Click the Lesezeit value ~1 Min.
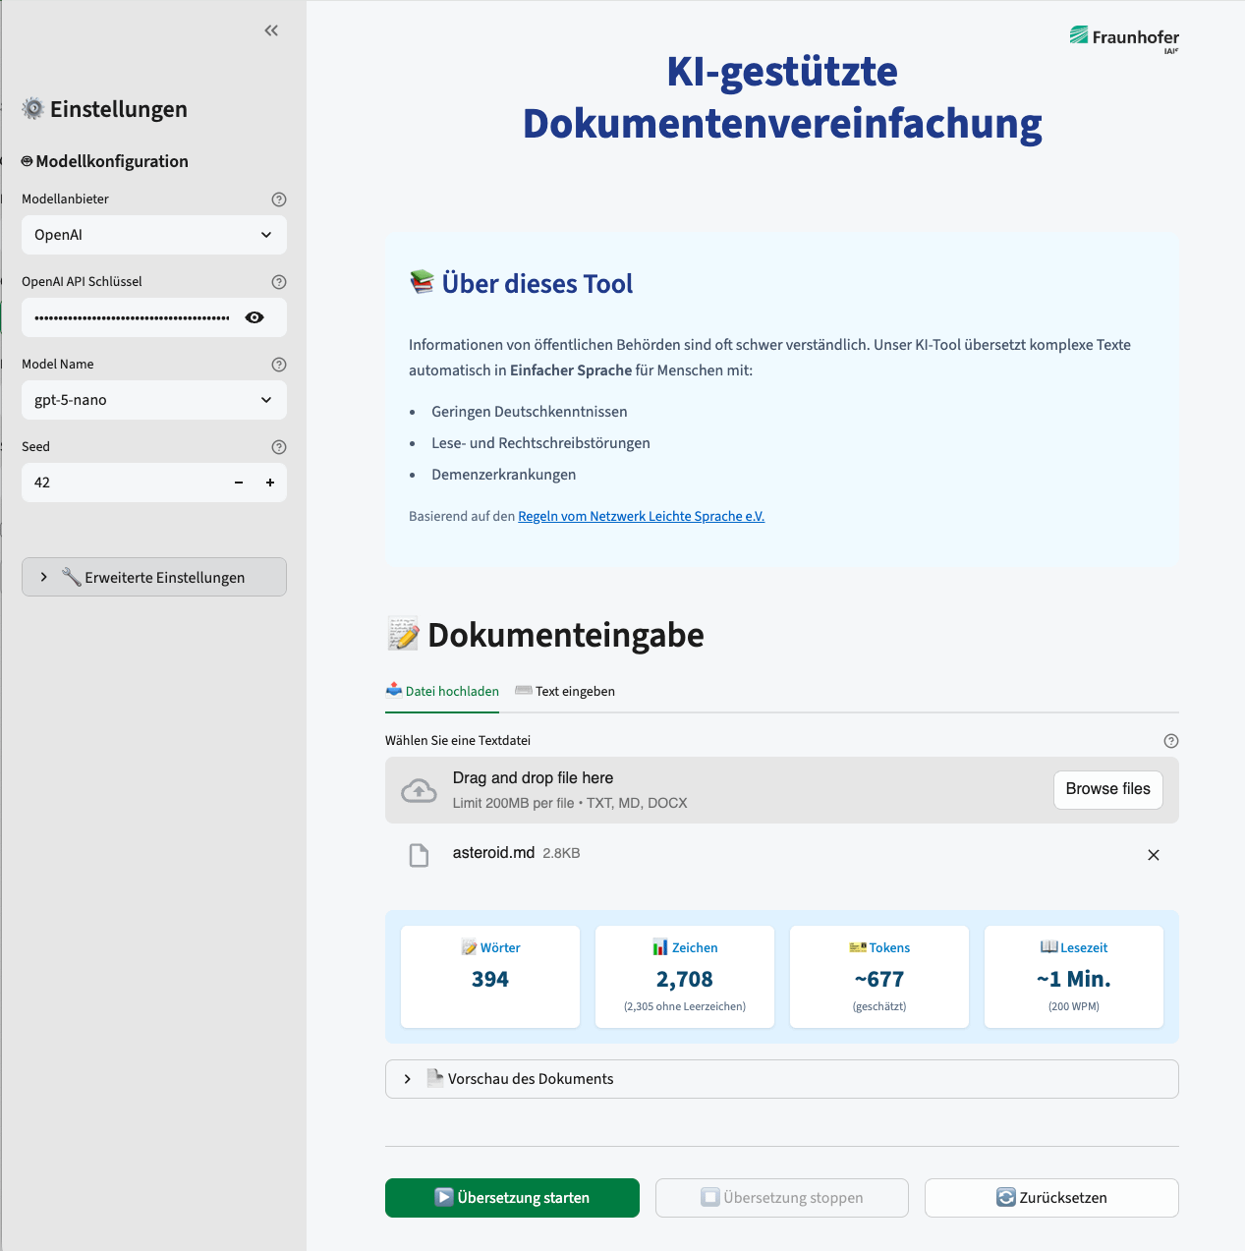 pos(1074,979)
